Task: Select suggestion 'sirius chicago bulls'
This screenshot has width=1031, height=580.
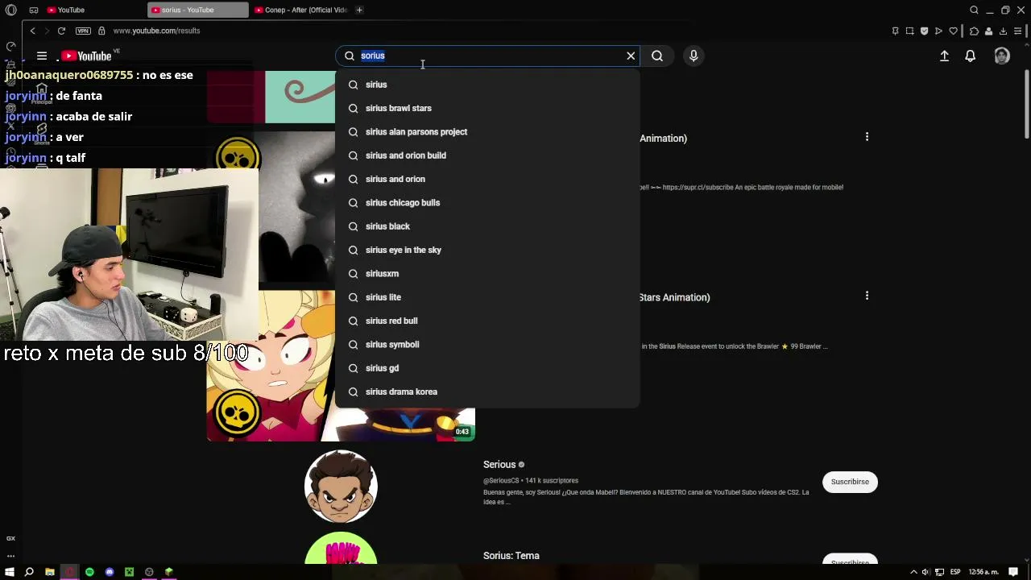Action: point(487,202)
